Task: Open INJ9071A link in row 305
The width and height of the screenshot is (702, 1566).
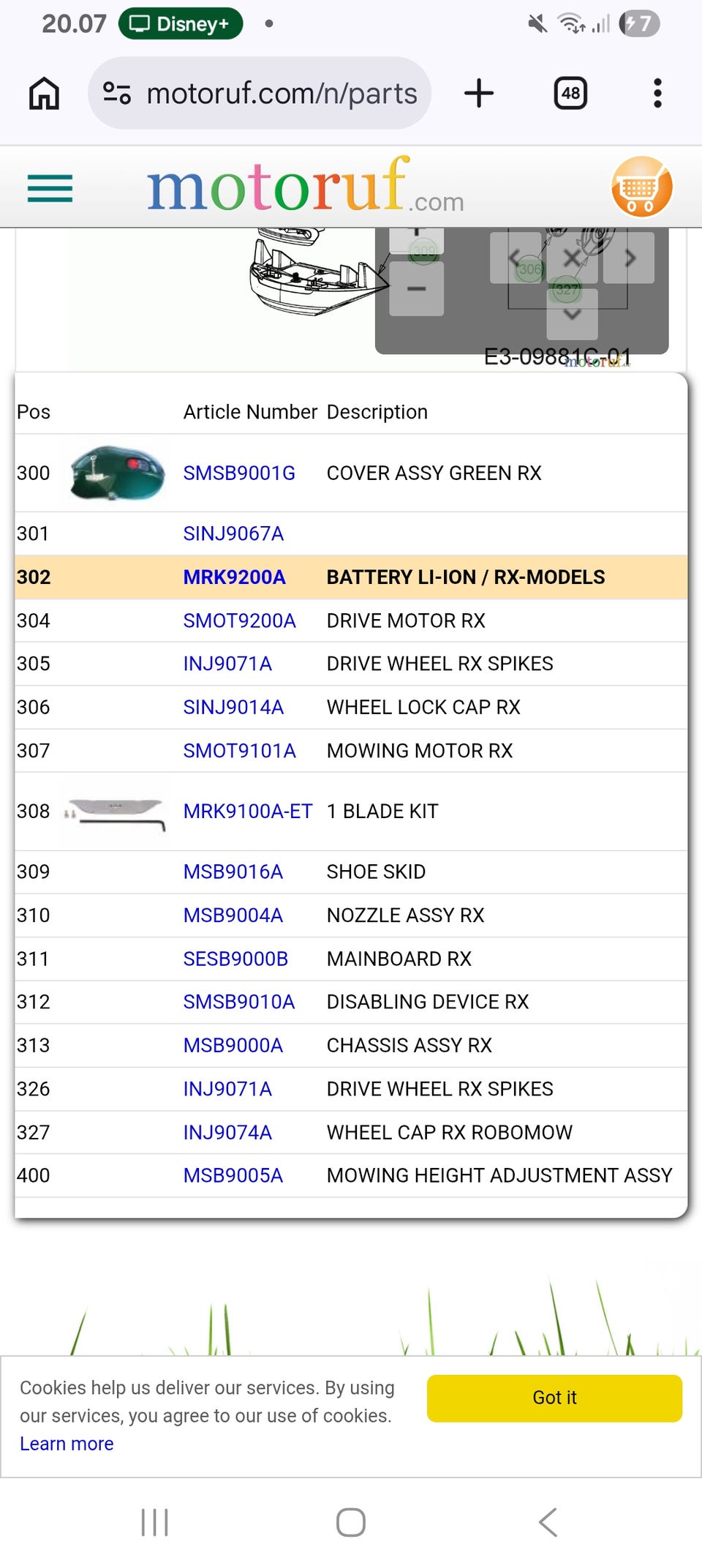Action: (x=227, y=664)
